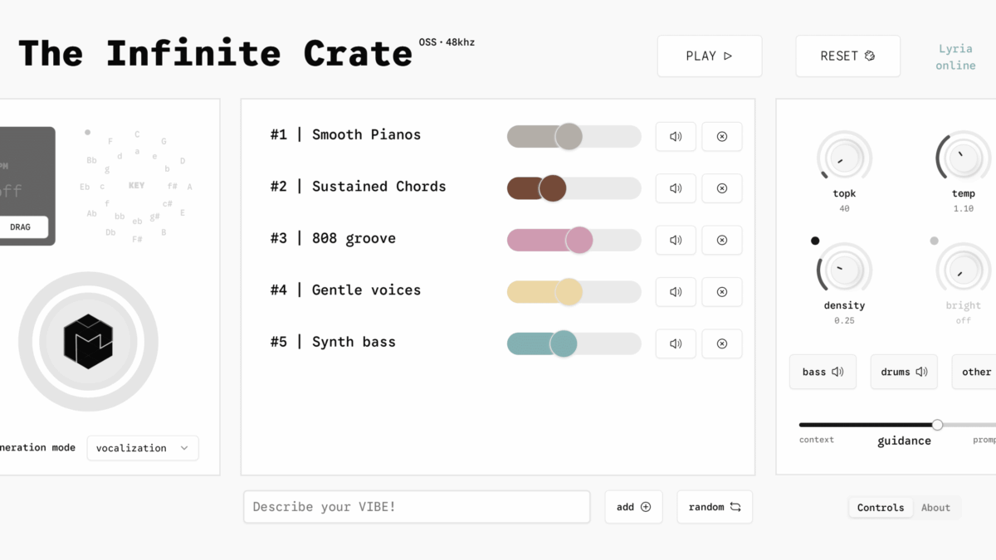The image size is (996, 560).
Task: Open the generation mode vocalization dropdown
Action: (x=143, y=448)
